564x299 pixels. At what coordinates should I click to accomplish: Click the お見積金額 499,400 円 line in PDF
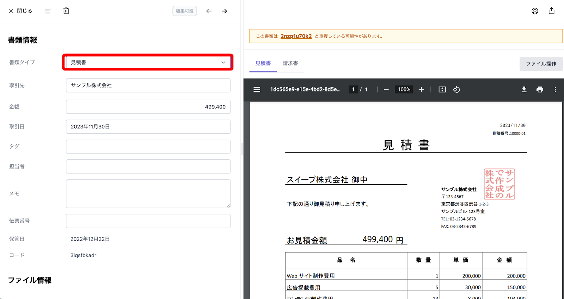coord(345,240)
